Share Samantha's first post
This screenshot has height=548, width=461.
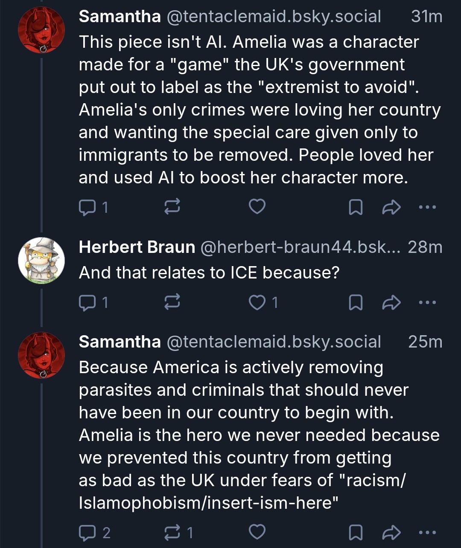coord(391,207)
